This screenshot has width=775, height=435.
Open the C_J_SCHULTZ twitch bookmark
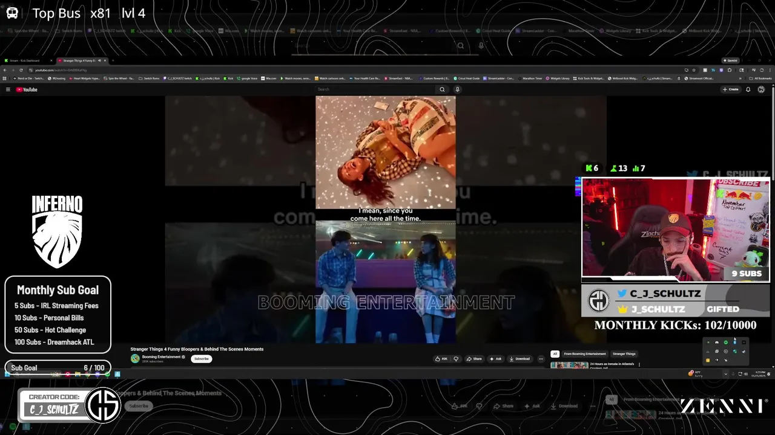click(177, 78)
